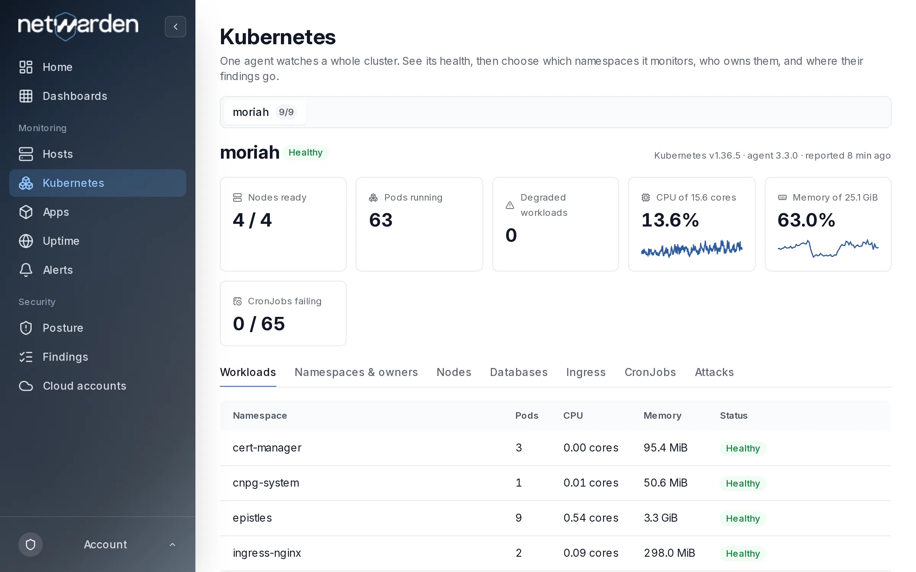Open the Hosts page
The height and width of the screenshot is (572, 916).
click(58, 154)
